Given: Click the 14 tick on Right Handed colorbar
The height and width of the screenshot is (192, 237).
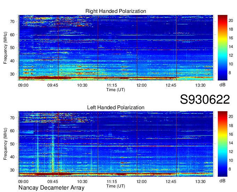Looking at the screenshot, I should [x=231, y=47].
